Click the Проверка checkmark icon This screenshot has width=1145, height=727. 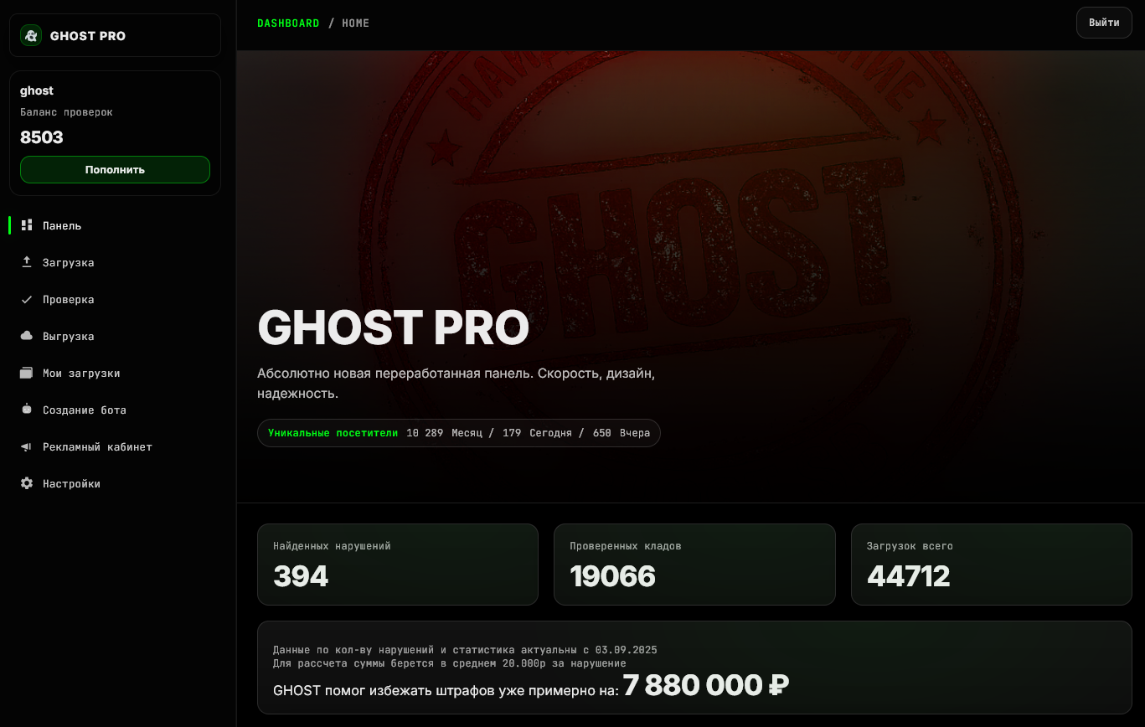pyautogui.click(x=27, y=299)
